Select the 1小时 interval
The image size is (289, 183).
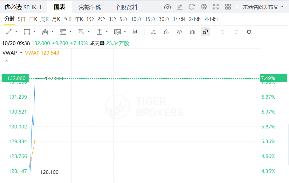[x=179, y=19]
